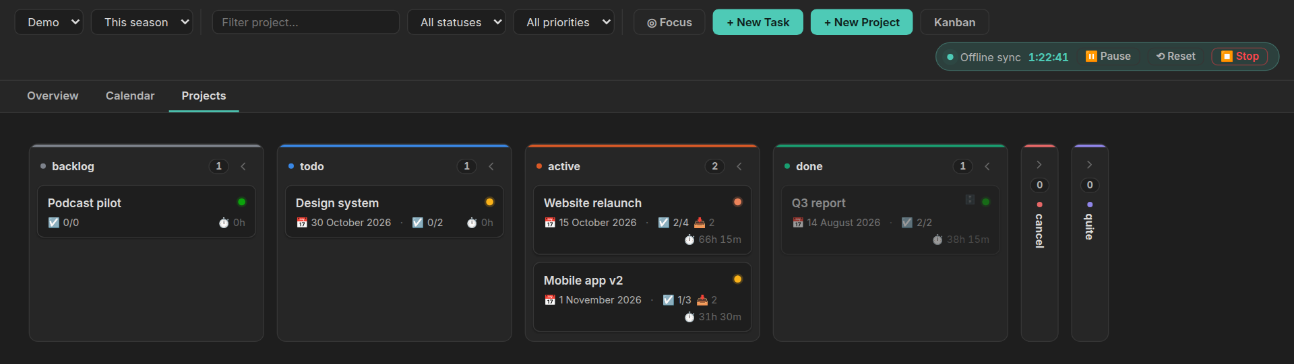Click the backlog column count badge
This screenshot has height=364, width=1294.
tap(218, 166)
